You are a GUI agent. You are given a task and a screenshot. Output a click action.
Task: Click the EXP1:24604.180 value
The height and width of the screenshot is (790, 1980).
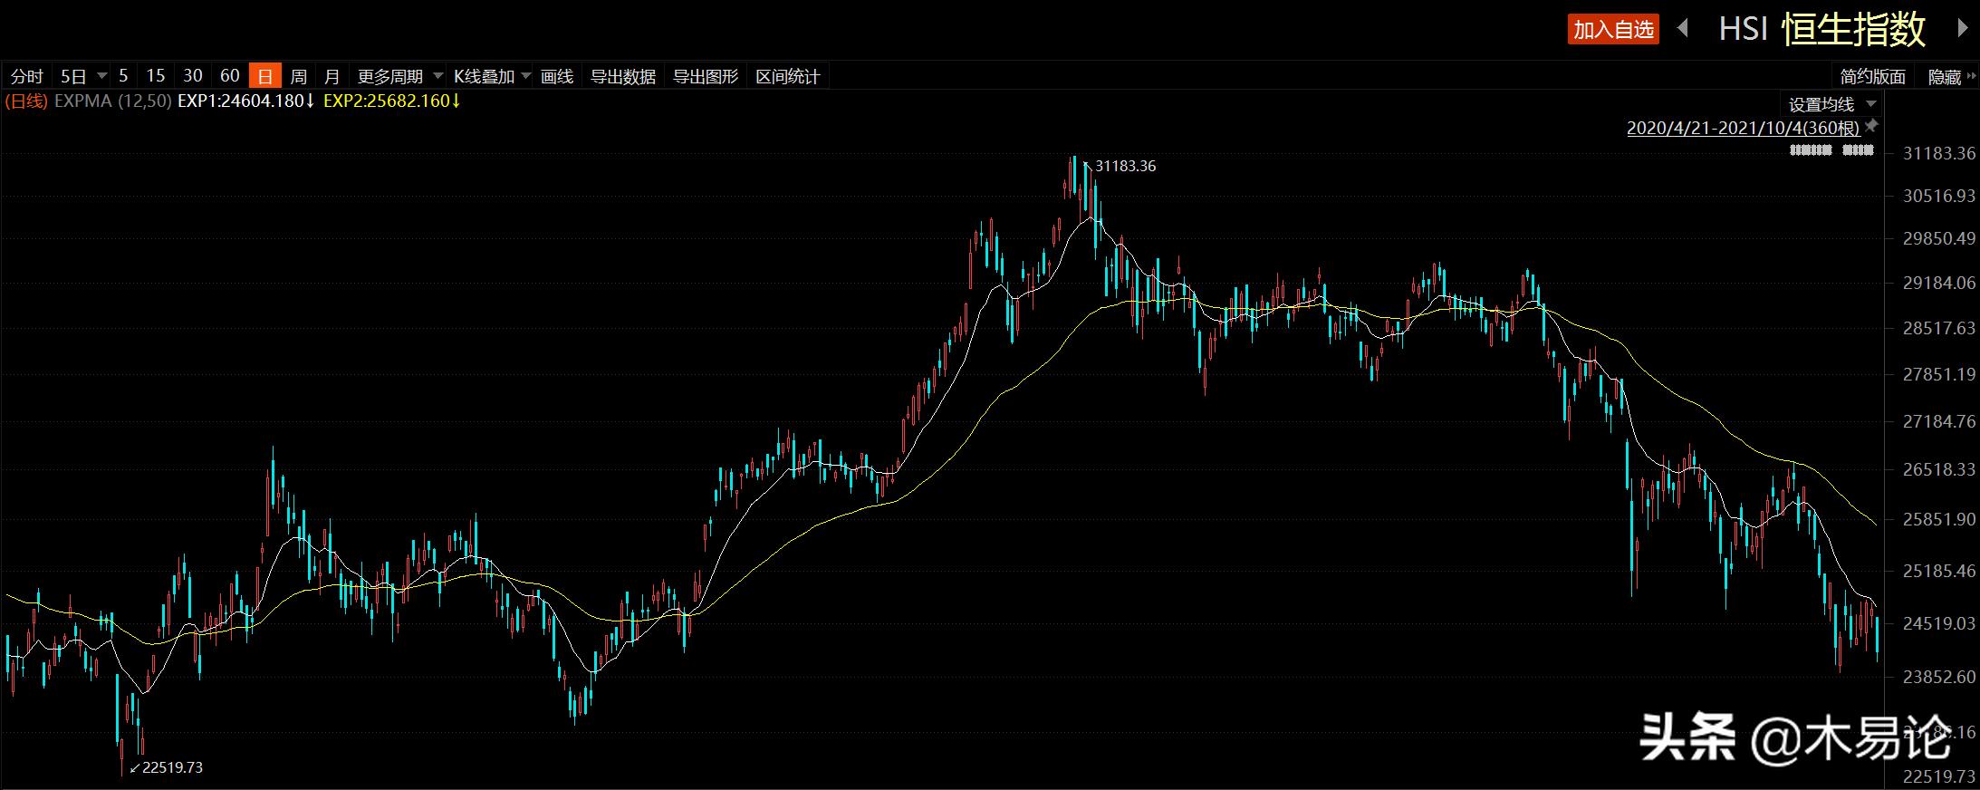(x=245, y=101)
